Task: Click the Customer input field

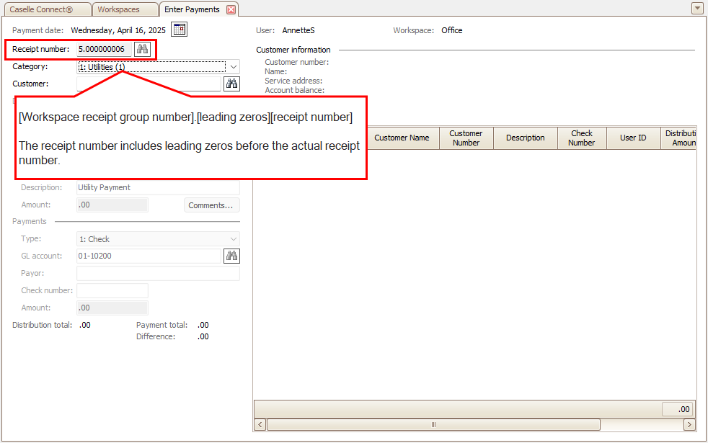Action: (149, 84)
